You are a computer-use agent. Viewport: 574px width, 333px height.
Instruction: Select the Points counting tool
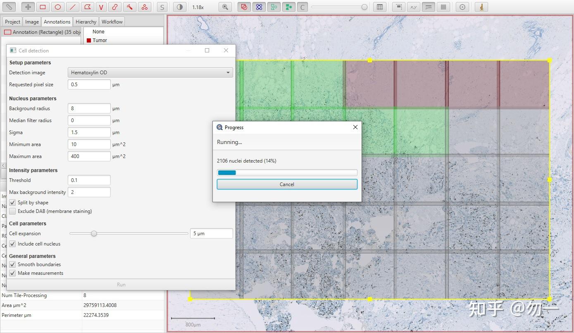tap(144, 7)
